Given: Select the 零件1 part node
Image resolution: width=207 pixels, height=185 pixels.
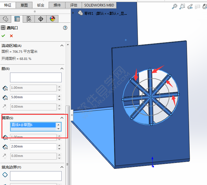Looking at the screenshot, I should point(102,13).
